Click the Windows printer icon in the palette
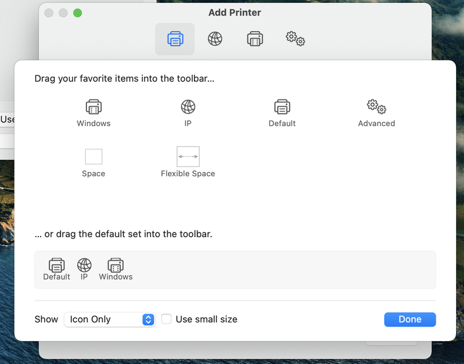The height and width of the screenshot is (364, 464). pos(94,107)
